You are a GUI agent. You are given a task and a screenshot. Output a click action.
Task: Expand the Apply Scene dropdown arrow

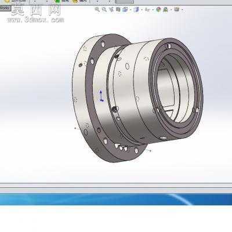[171, 10]
